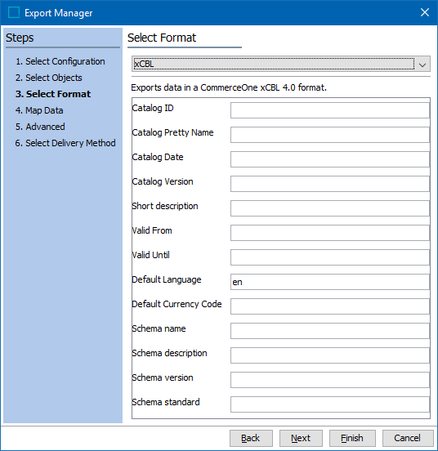Click the Export Manager window icon
The image size is (438, 451).
(14, 12)
